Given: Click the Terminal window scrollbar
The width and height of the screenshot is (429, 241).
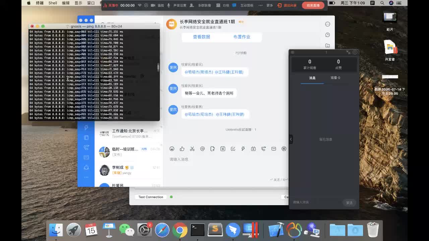Looking at the screenshot, I should [158, 67].
